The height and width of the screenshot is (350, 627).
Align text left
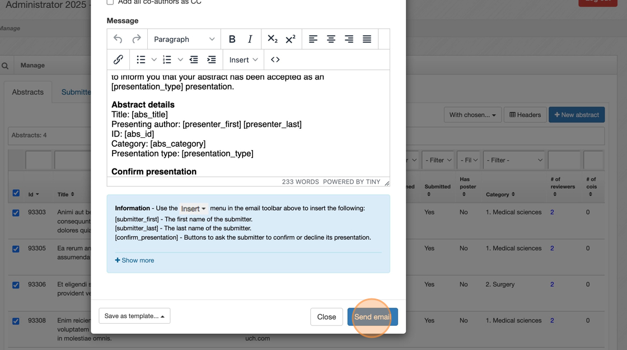(x=313, y=39)
